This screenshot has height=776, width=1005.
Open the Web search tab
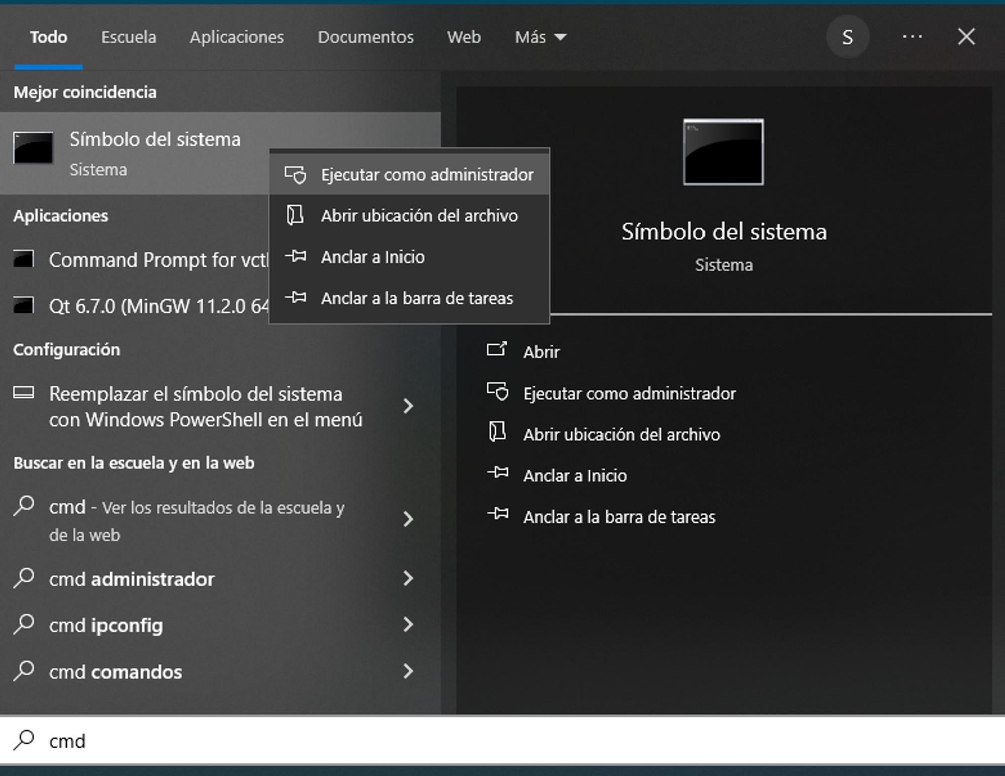(x=464, y=37)
